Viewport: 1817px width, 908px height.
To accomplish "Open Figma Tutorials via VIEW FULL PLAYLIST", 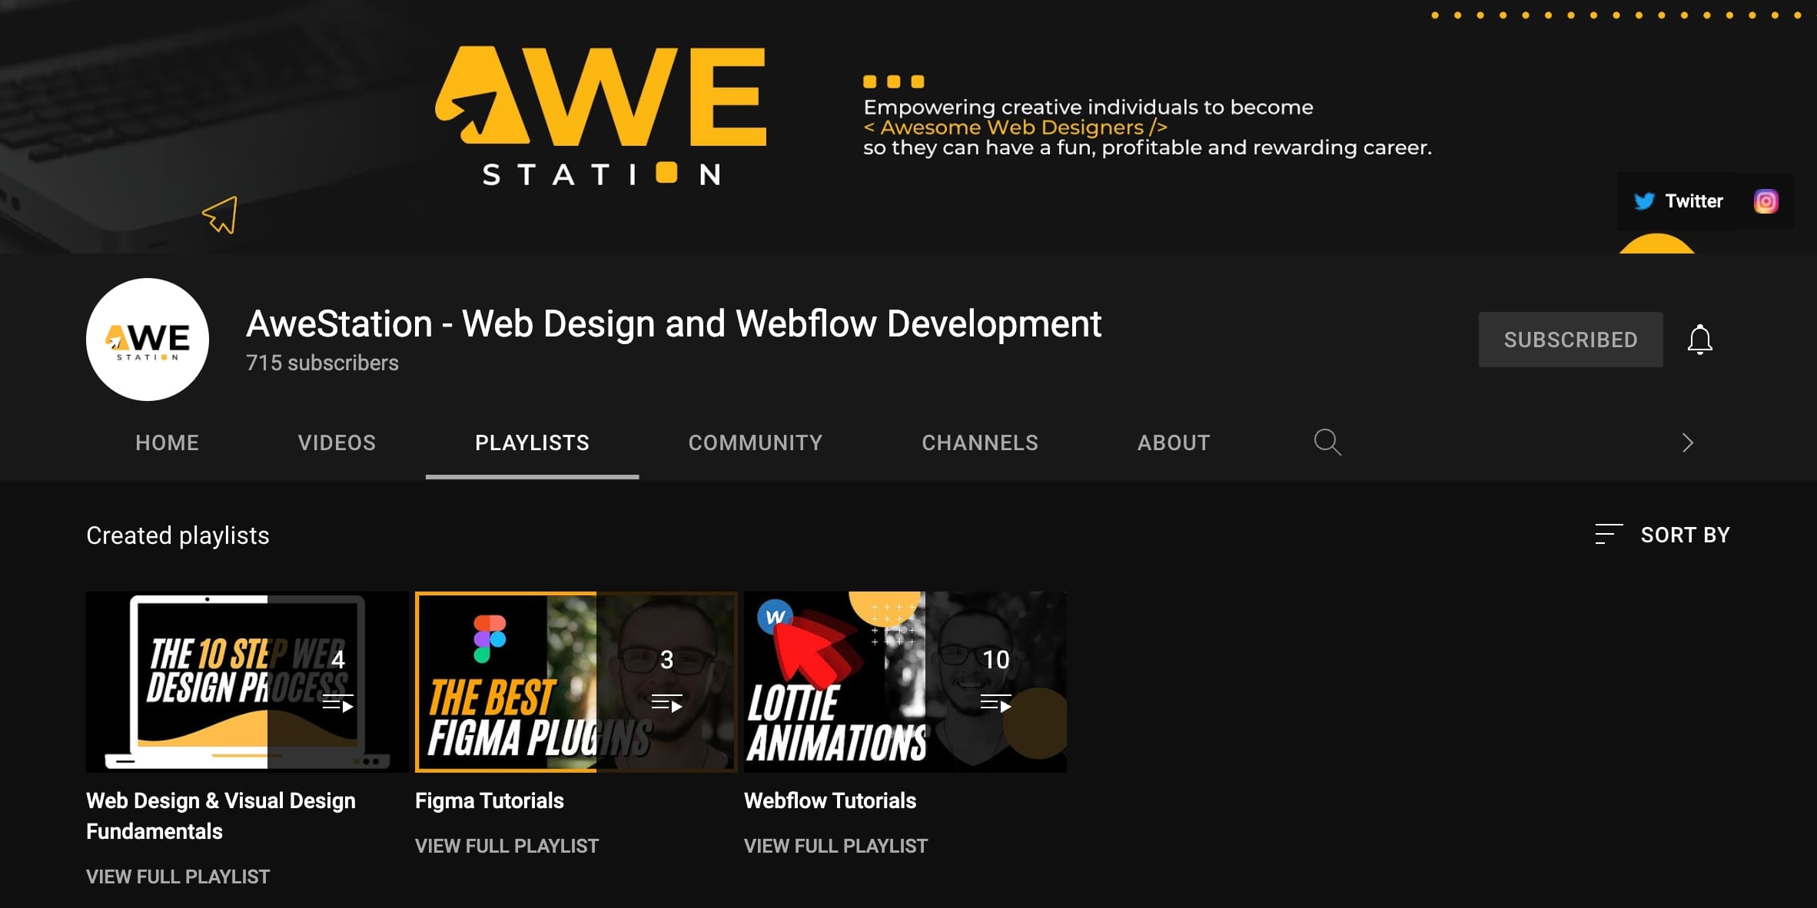I will [507, 845].
